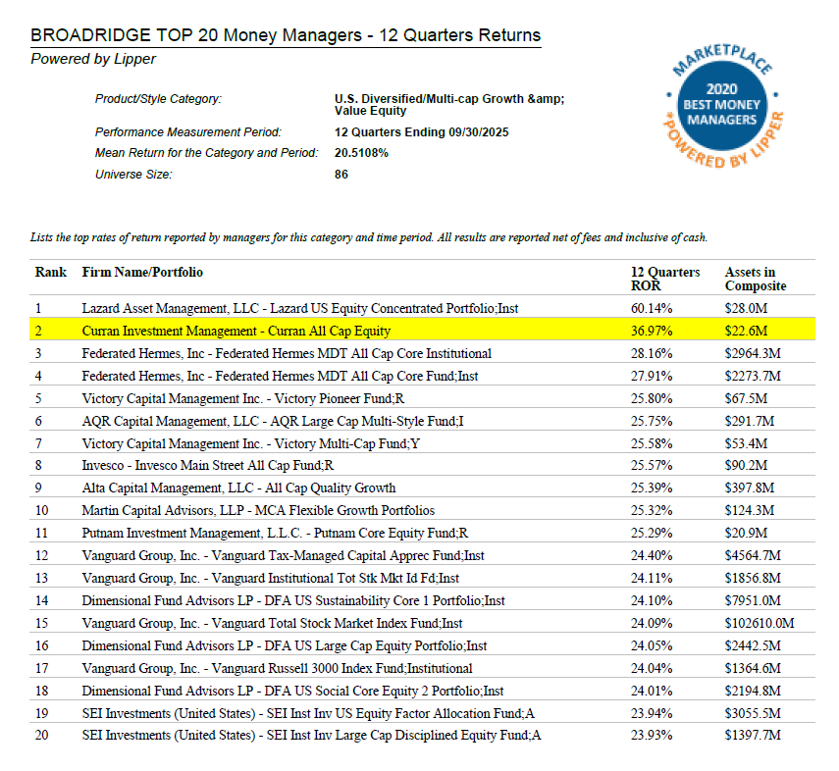Image resolution: width=839 pixels, height=771 pixels.
Task: Select DFA US Large Cap Equity Portfolio row
Action: (x=422, y=645)
